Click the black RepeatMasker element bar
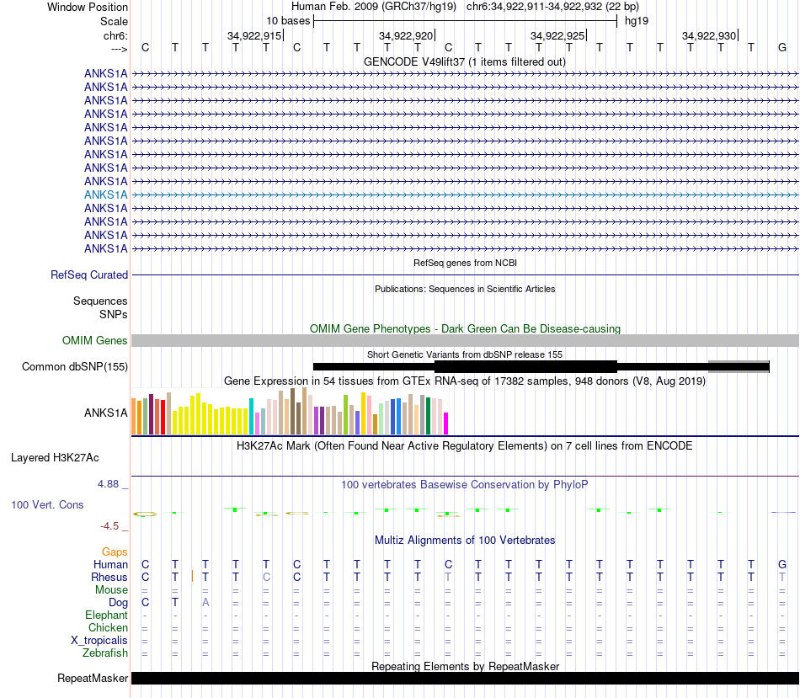The height and width of the screenshot is (698, 800). coord(465,678)
